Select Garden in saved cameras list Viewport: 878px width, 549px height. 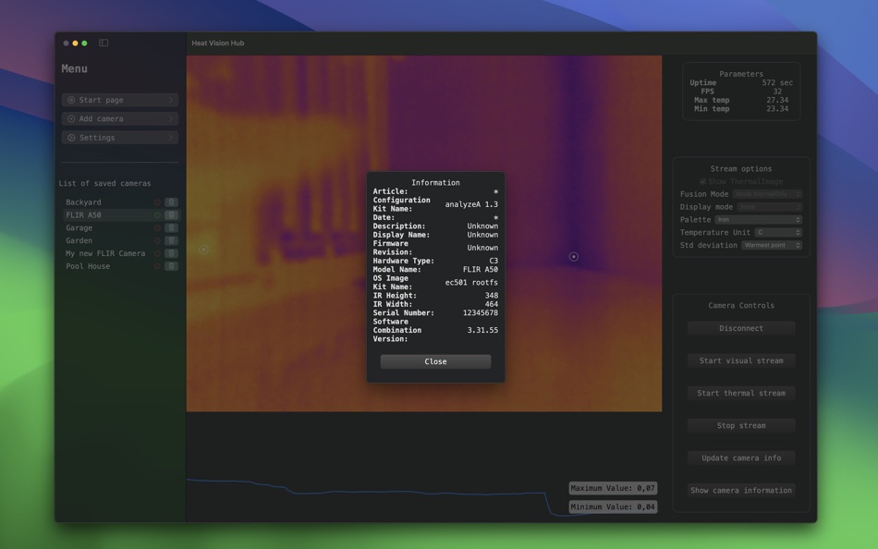[79, 241]
